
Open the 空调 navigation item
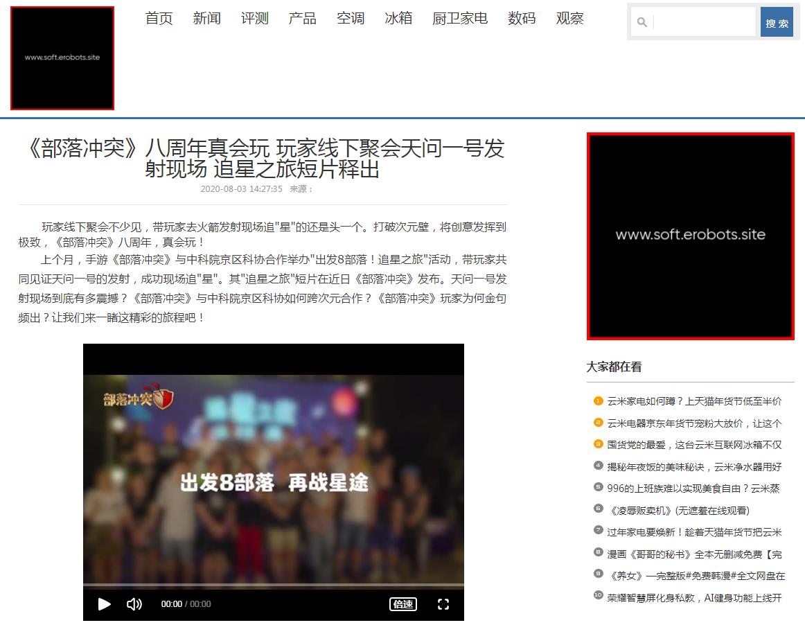point(351,19)
